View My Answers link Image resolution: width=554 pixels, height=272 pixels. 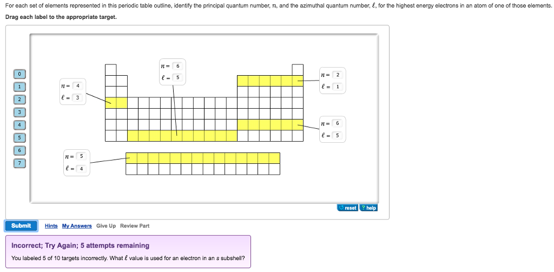(x=77, y=225)
